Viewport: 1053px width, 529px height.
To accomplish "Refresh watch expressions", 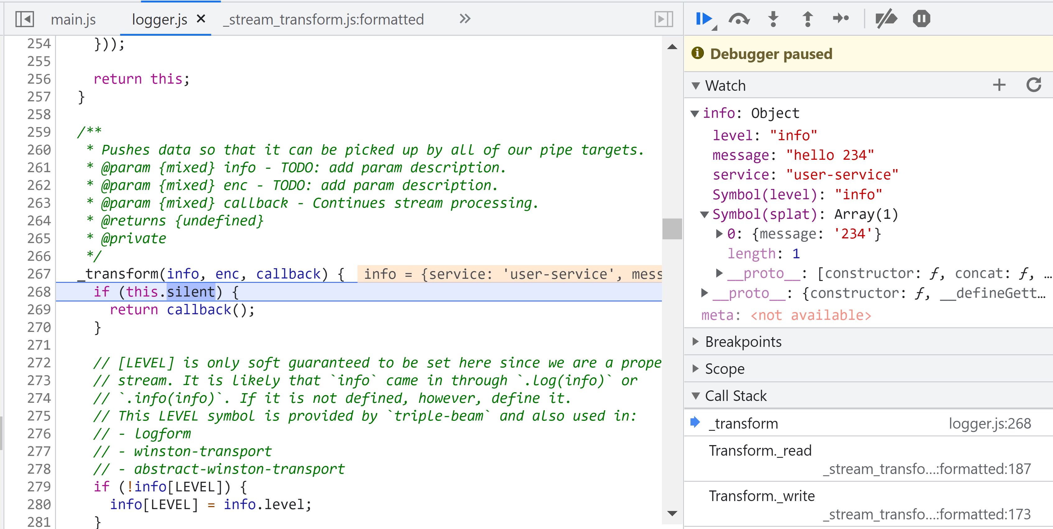I will coord(1033,85).
